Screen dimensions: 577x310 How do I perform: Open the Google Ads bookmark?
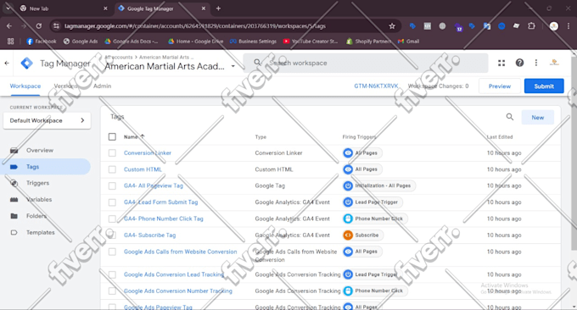click(x=81, y=42)
